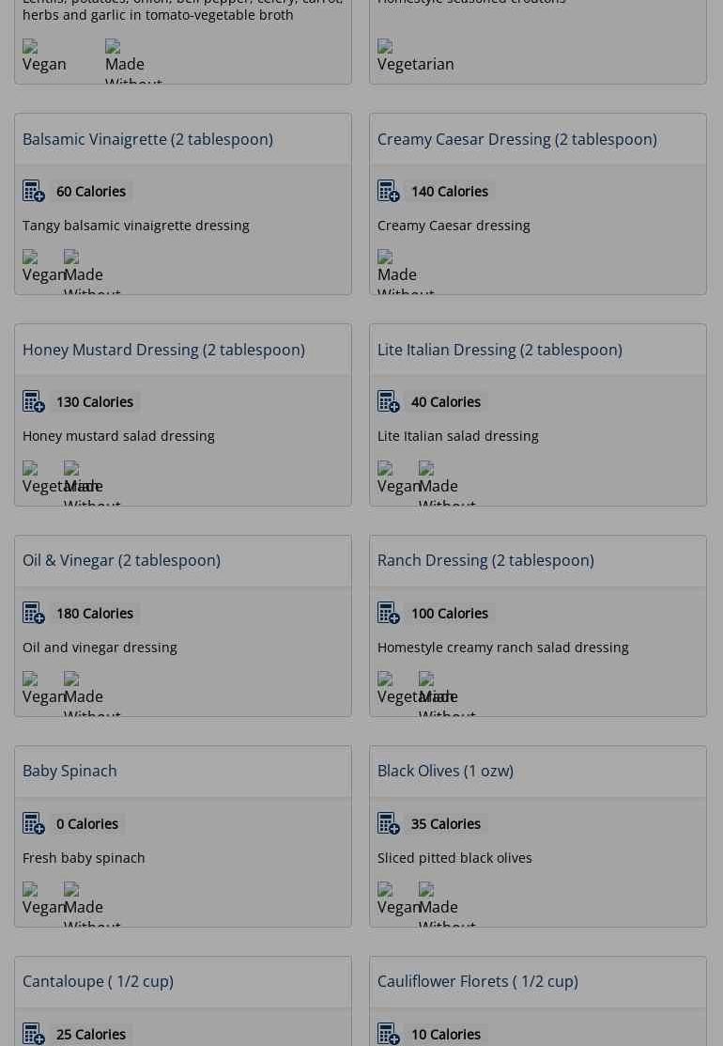
Task: Click nutrition calculator icon for Cantaloupe
Action: pyautogui.click(x=34, y=1034)
